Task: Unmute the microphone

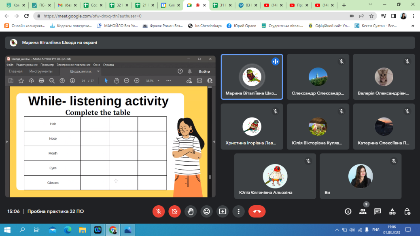Action: click(x=159, y=211)
